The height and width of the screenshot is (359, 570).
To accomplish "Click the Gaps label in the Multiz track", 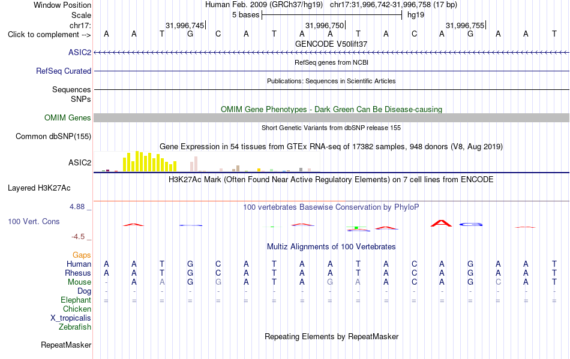I will [x=82, y=255].
